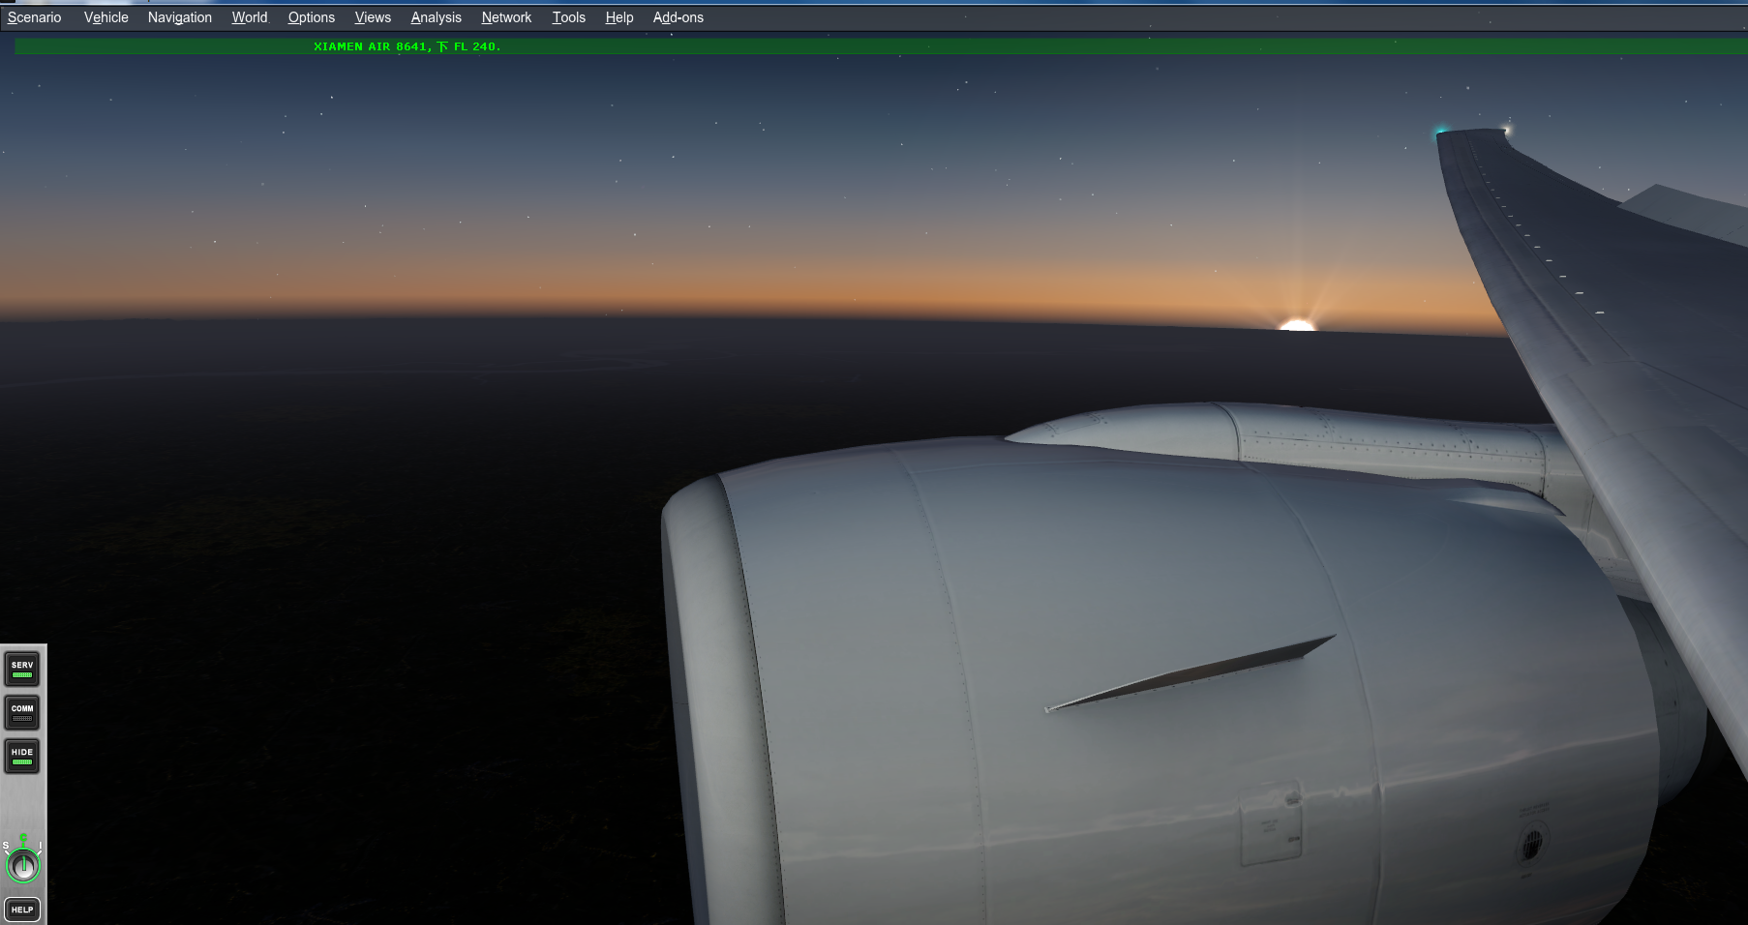1748x925 pixels.
Task: Open the Analysis menu
Action: point(436,17)
